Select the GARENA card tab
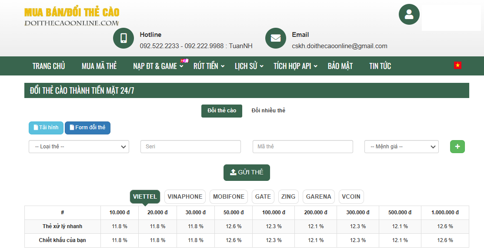The height and width of the screenshot is (252, 484). [x=319, y=196]
